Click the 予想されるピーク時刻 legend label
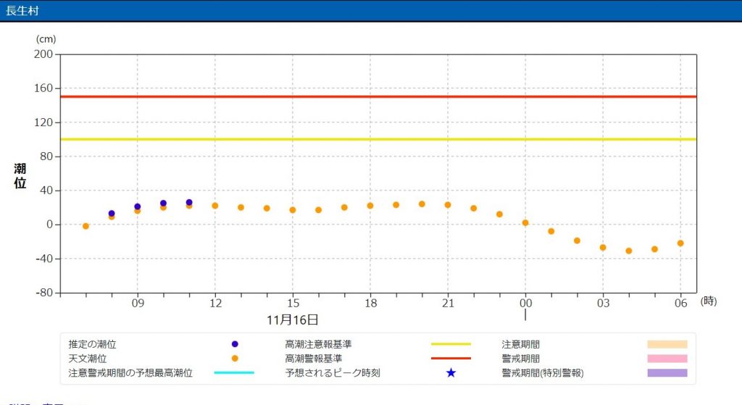 333,373
